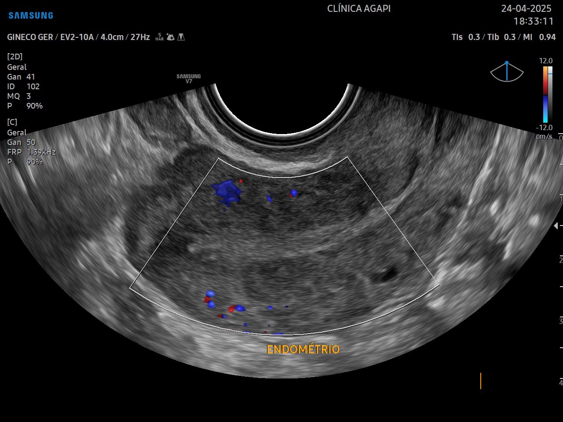Click the Samsung V7 probe marker

tap(189, 78)
